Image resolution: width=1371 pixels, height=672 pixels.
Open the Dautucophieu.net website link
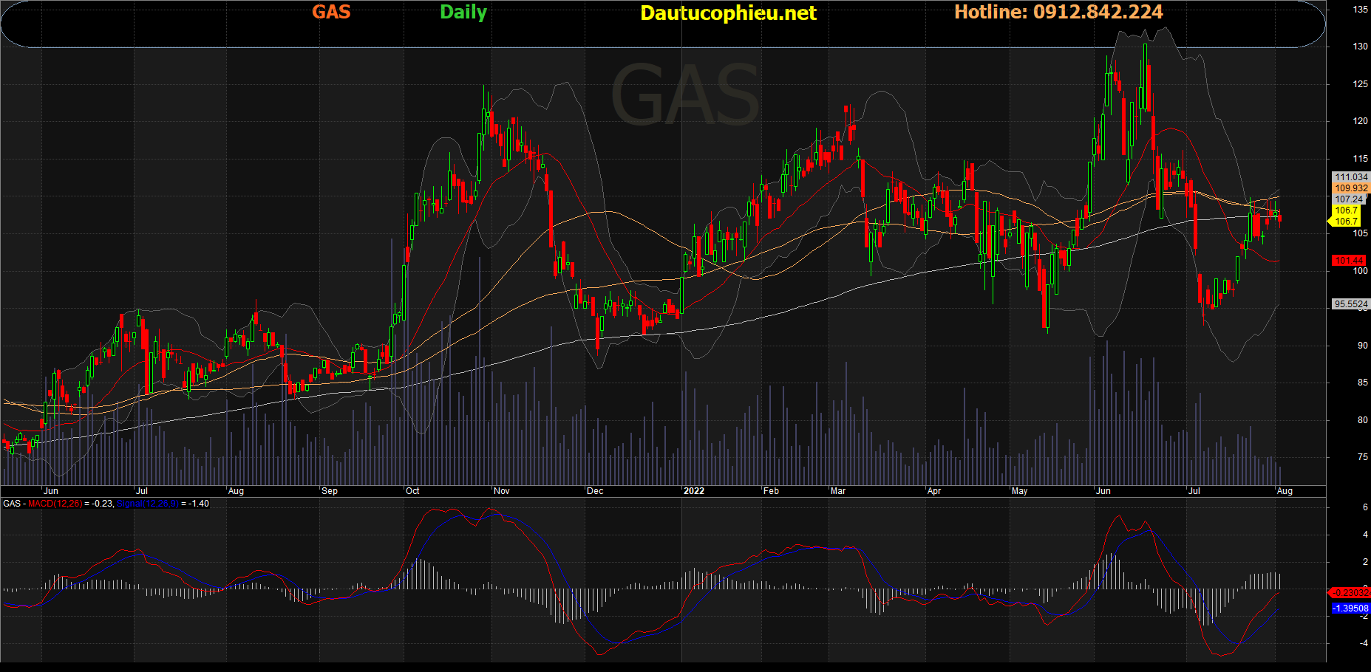point(728,13)
